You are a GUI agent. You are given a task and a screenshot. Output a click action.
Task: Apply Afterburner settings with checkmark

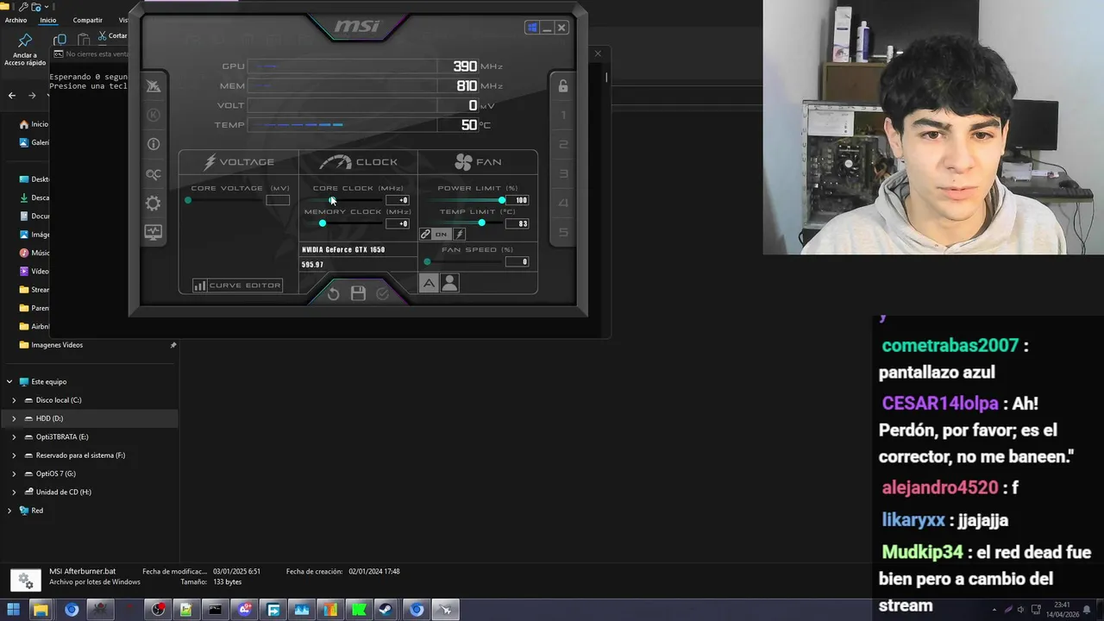[x=382, y=294]
